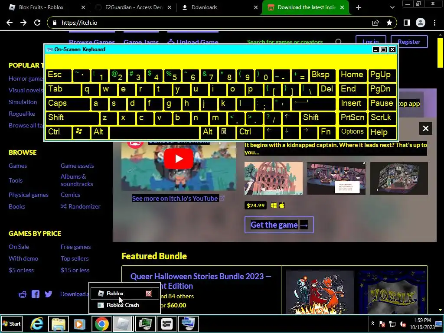The height and width of the screenshot is (333, 444).
Task: Close the Blox Fruits tab
Action: [83, 7]
